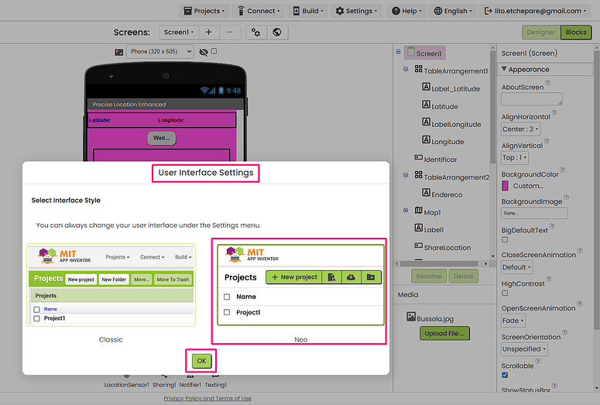600x405 pixels.
Task: Open the AlignHorizontal Center dropdown
Action: (x=520, y=129)
